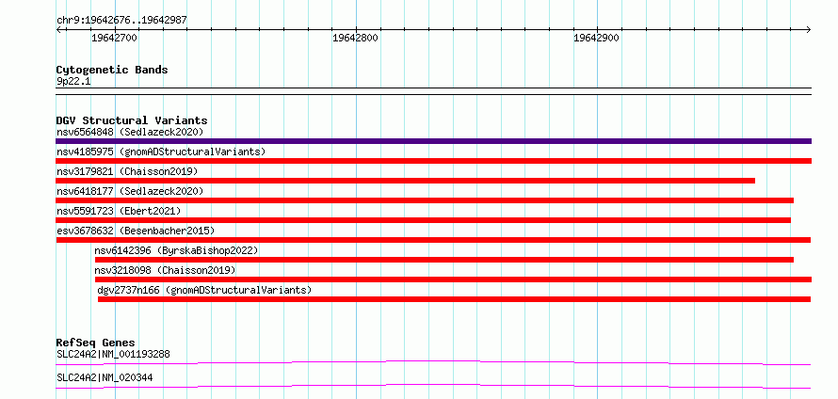Click the red bar under esv3678632
Viewport: 838px width, 399px height.
(x=433, y=240)
